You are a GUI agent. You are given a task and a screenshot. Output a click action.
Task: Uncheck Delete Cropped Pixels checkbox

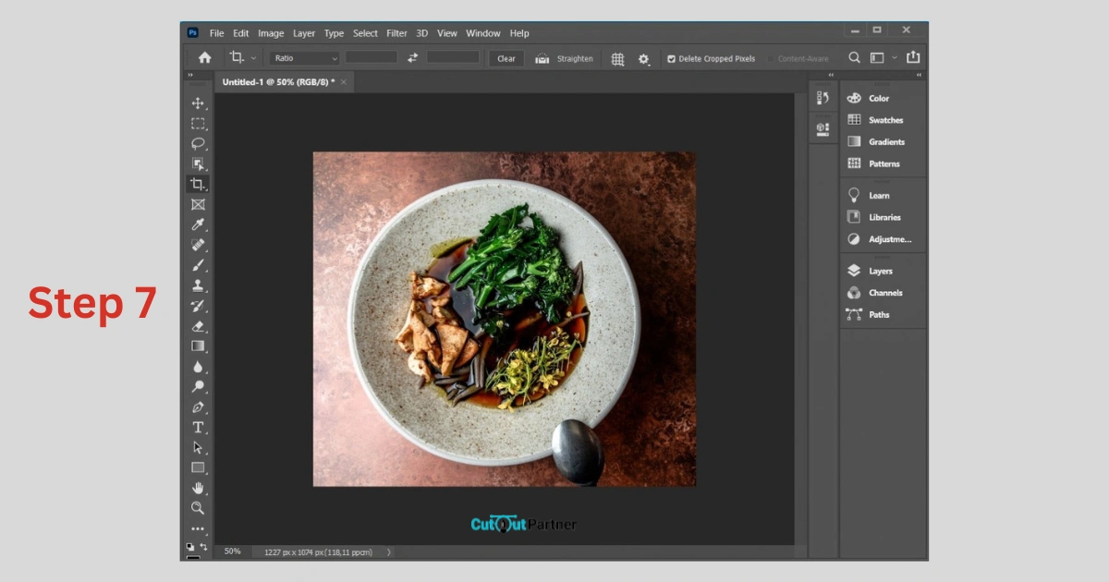672,58
